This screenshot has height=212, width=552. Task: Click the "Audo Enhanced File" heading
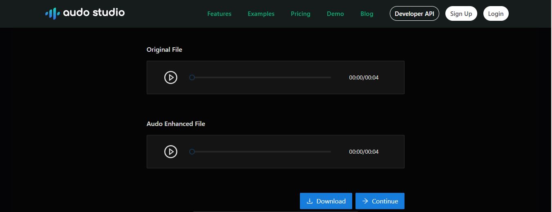(176, 124)
